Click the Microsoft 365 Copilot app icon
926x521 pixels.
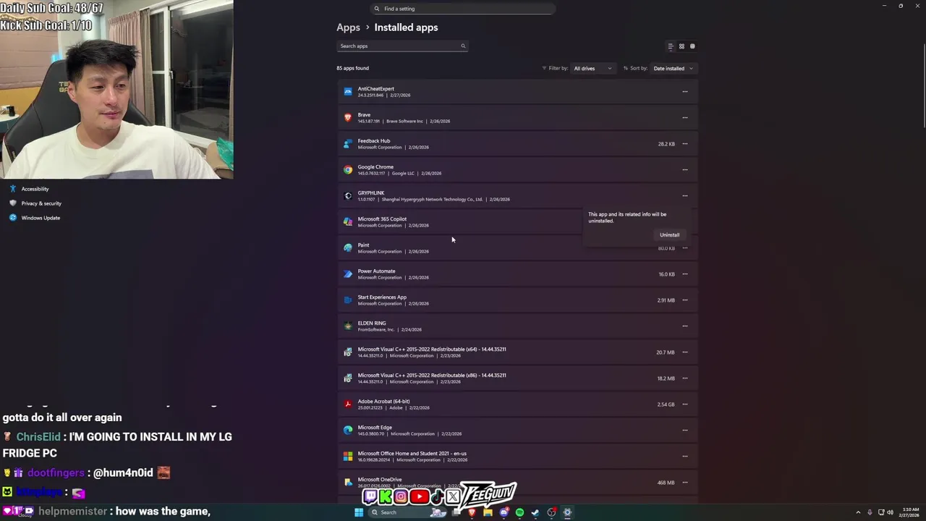(348, 222)
